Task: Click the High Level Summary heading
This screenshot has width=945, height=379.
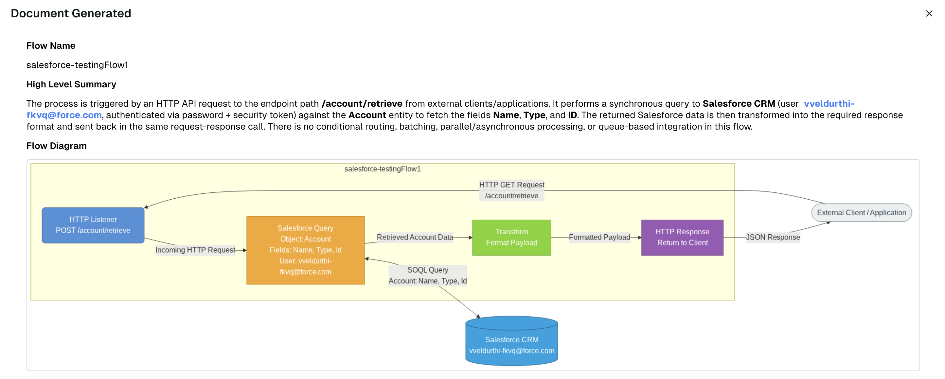Action: coord(71,84)
